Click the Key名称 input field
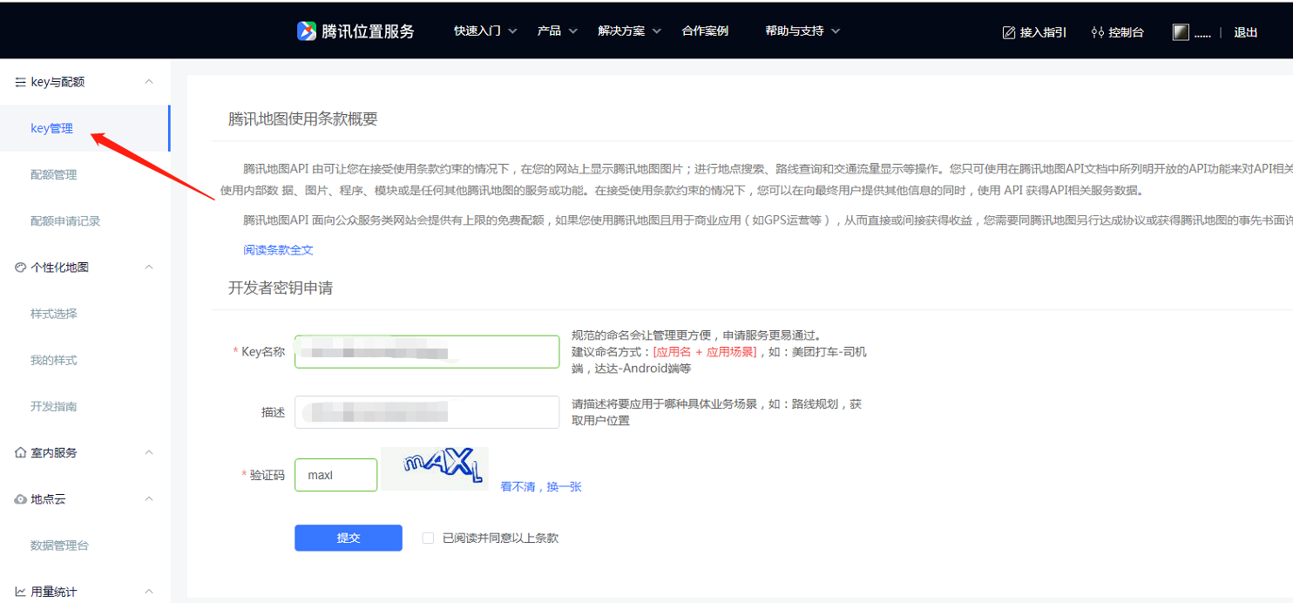The width and height of the screenshot is (1293, 603). (x=427, y=352)
